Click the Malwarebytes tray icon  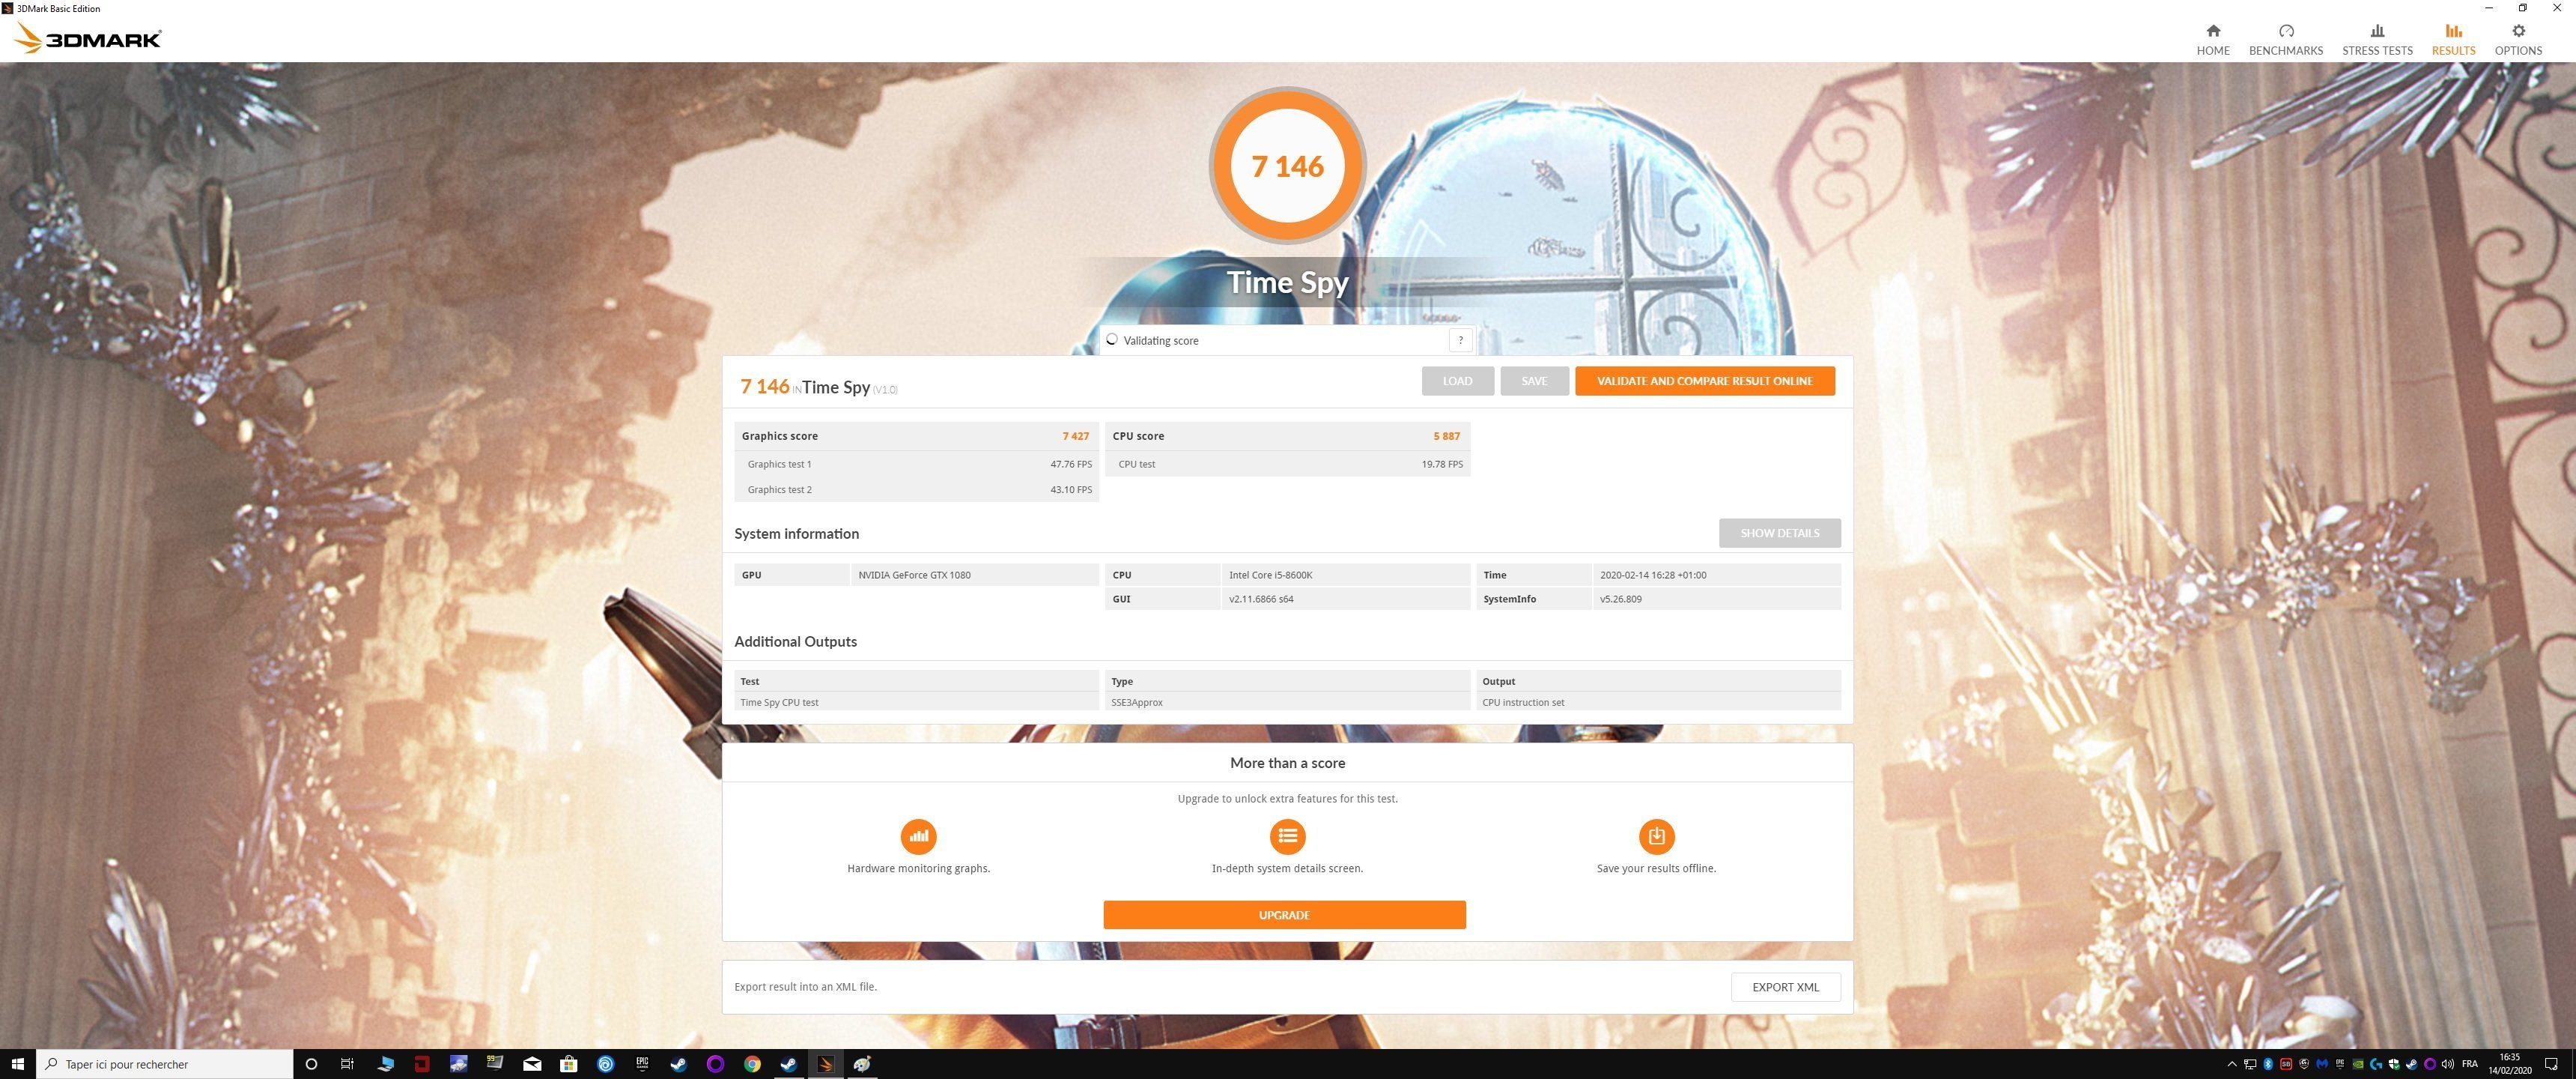click(x=2322, y=1064)
